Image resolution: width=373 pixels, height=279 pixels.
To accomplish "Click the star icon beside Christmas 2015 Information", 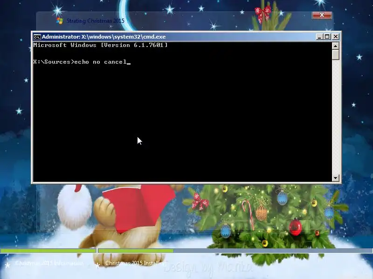I will click(7, 265).
